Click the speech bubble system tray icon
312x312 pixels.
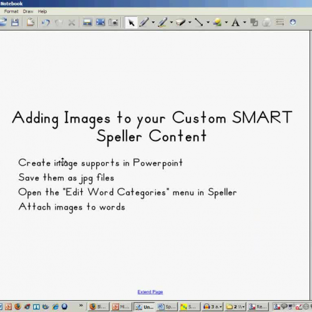[x=284, y=306]
